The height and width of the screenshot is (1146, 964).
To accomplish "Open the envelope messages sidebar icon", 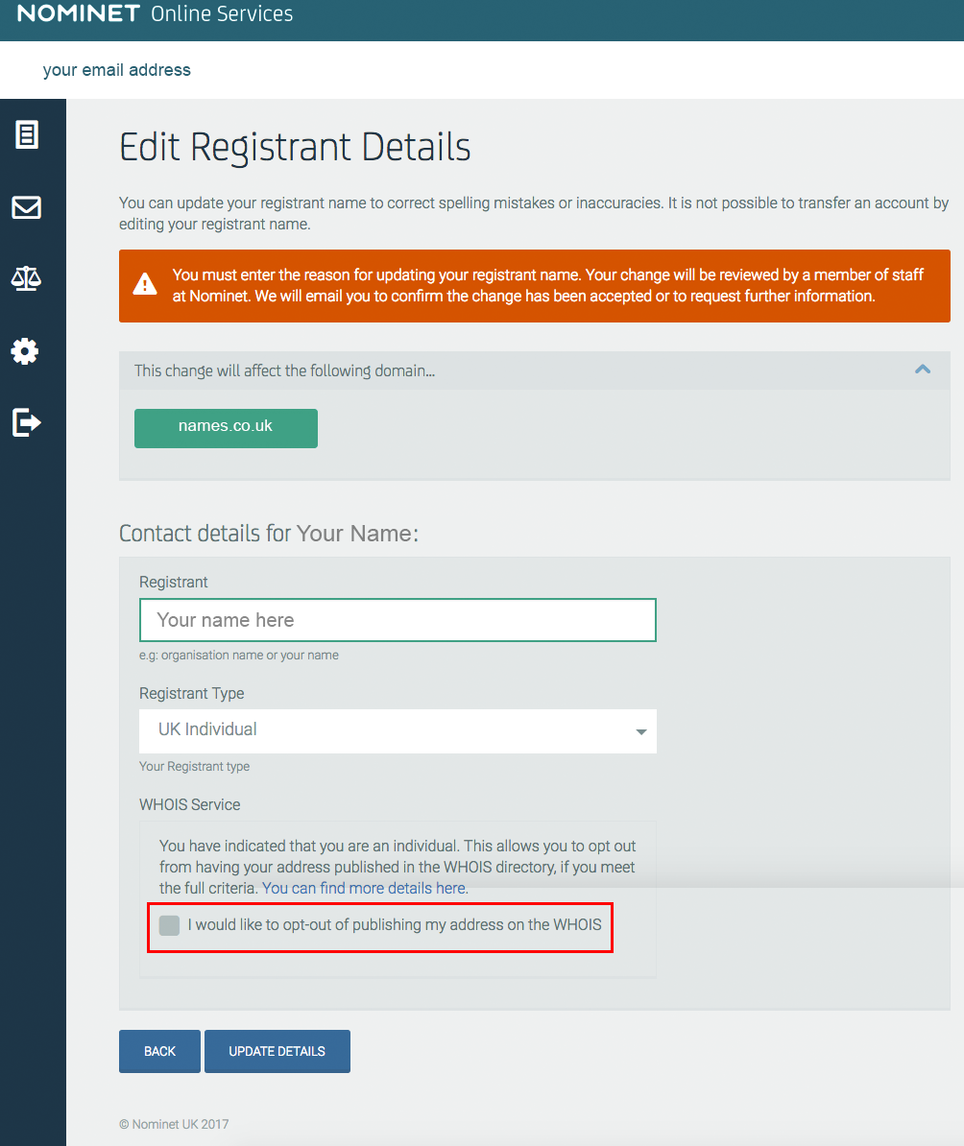I will tap(26, 207).
